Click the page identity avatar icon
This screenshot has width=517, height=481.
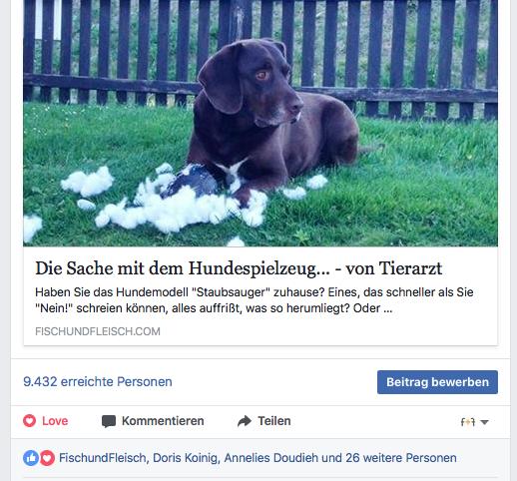467,422
